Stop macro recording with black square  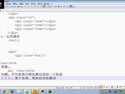pos(59,7)
